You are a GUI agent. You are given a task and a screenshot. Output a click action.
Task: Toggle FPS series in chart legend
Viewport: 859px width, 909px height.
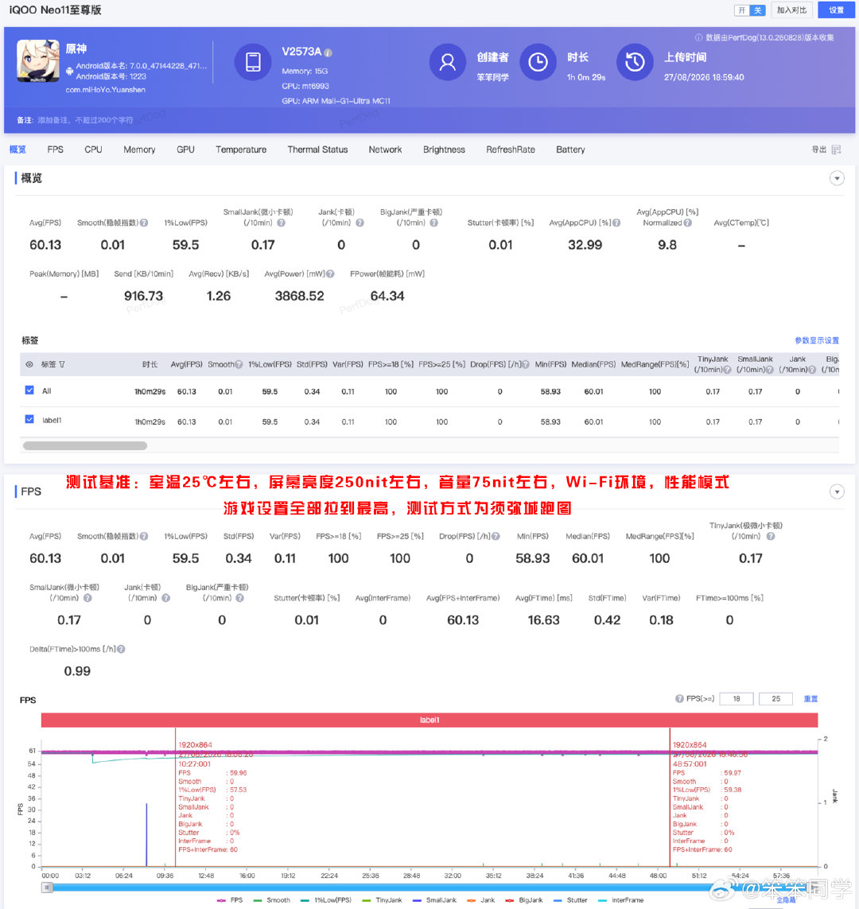[230, 900]
